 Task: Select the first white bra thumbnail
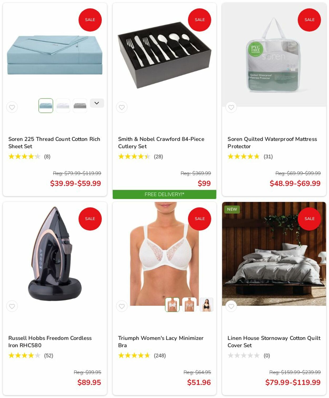coord(172,305)
